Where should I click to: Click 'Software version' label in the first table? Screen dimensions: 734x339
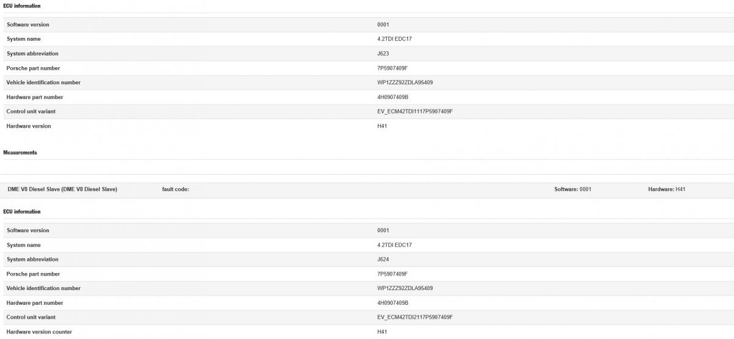pos(28,24)
